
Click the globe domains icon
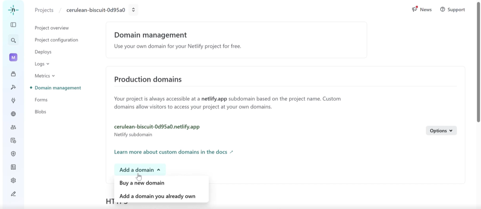[x=13, y=114]
